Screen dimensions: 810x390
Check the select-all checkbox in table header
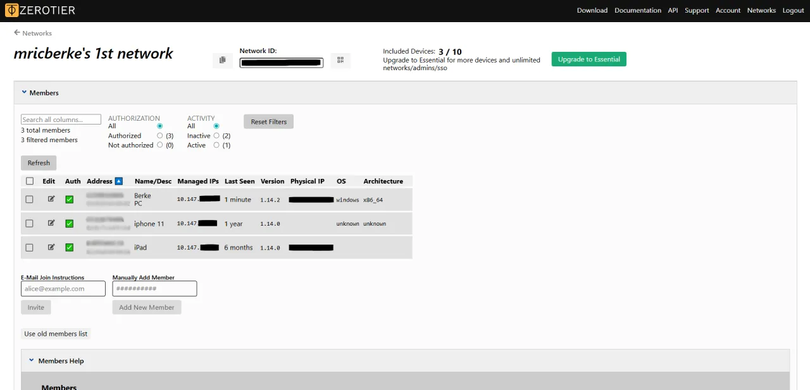coord(30,181)
